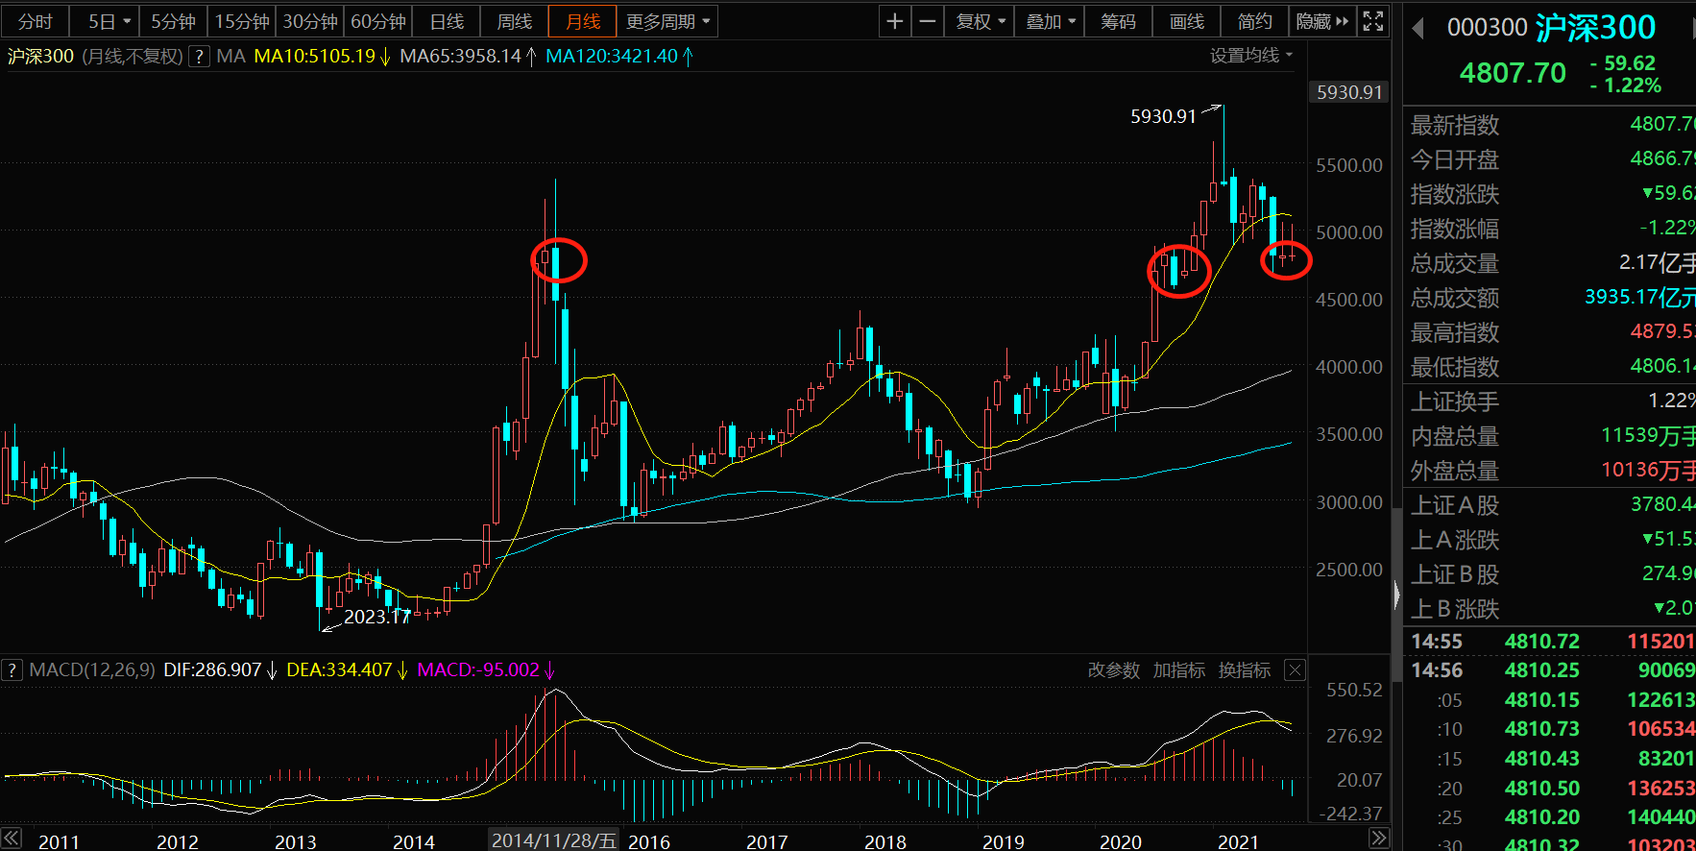The height and width of the screenshot is (851, 1696).
Task: Click the DIF:286.907 value
Action: point(212,669)
